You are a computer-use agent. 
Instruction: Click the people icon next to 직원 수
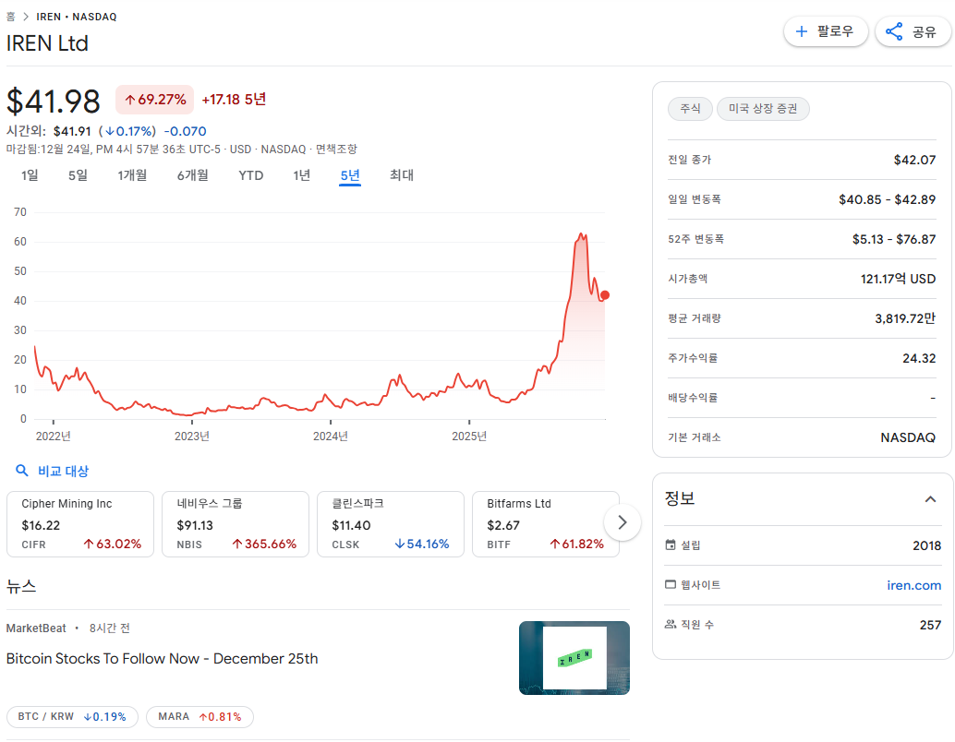(x=671, y=624)
